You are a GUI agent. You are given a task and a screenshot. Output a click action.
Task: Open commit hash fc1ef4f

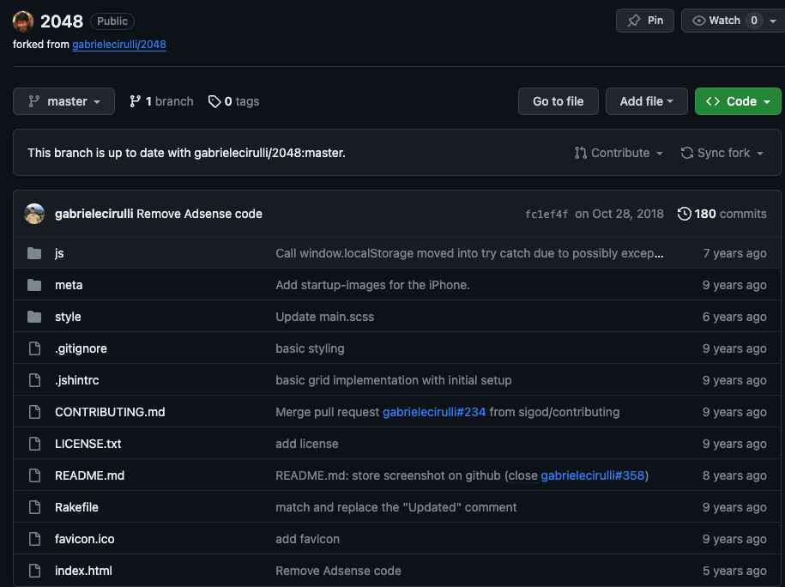coord(546,215)
